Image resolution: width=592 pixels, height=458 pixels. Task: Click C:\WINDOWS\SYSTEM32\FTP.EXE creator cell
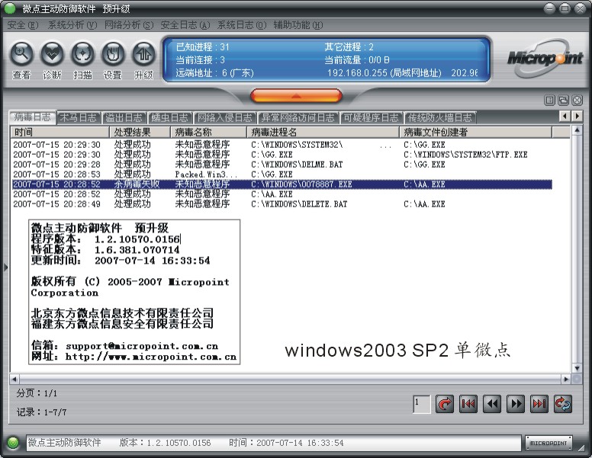click(465, 155)
